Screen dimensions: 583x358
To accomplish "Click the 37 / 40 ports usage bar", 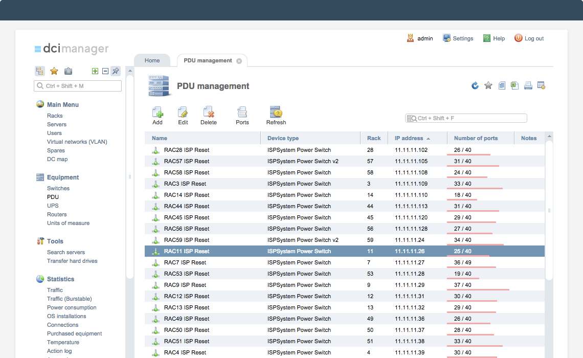I will coord(478,289).
